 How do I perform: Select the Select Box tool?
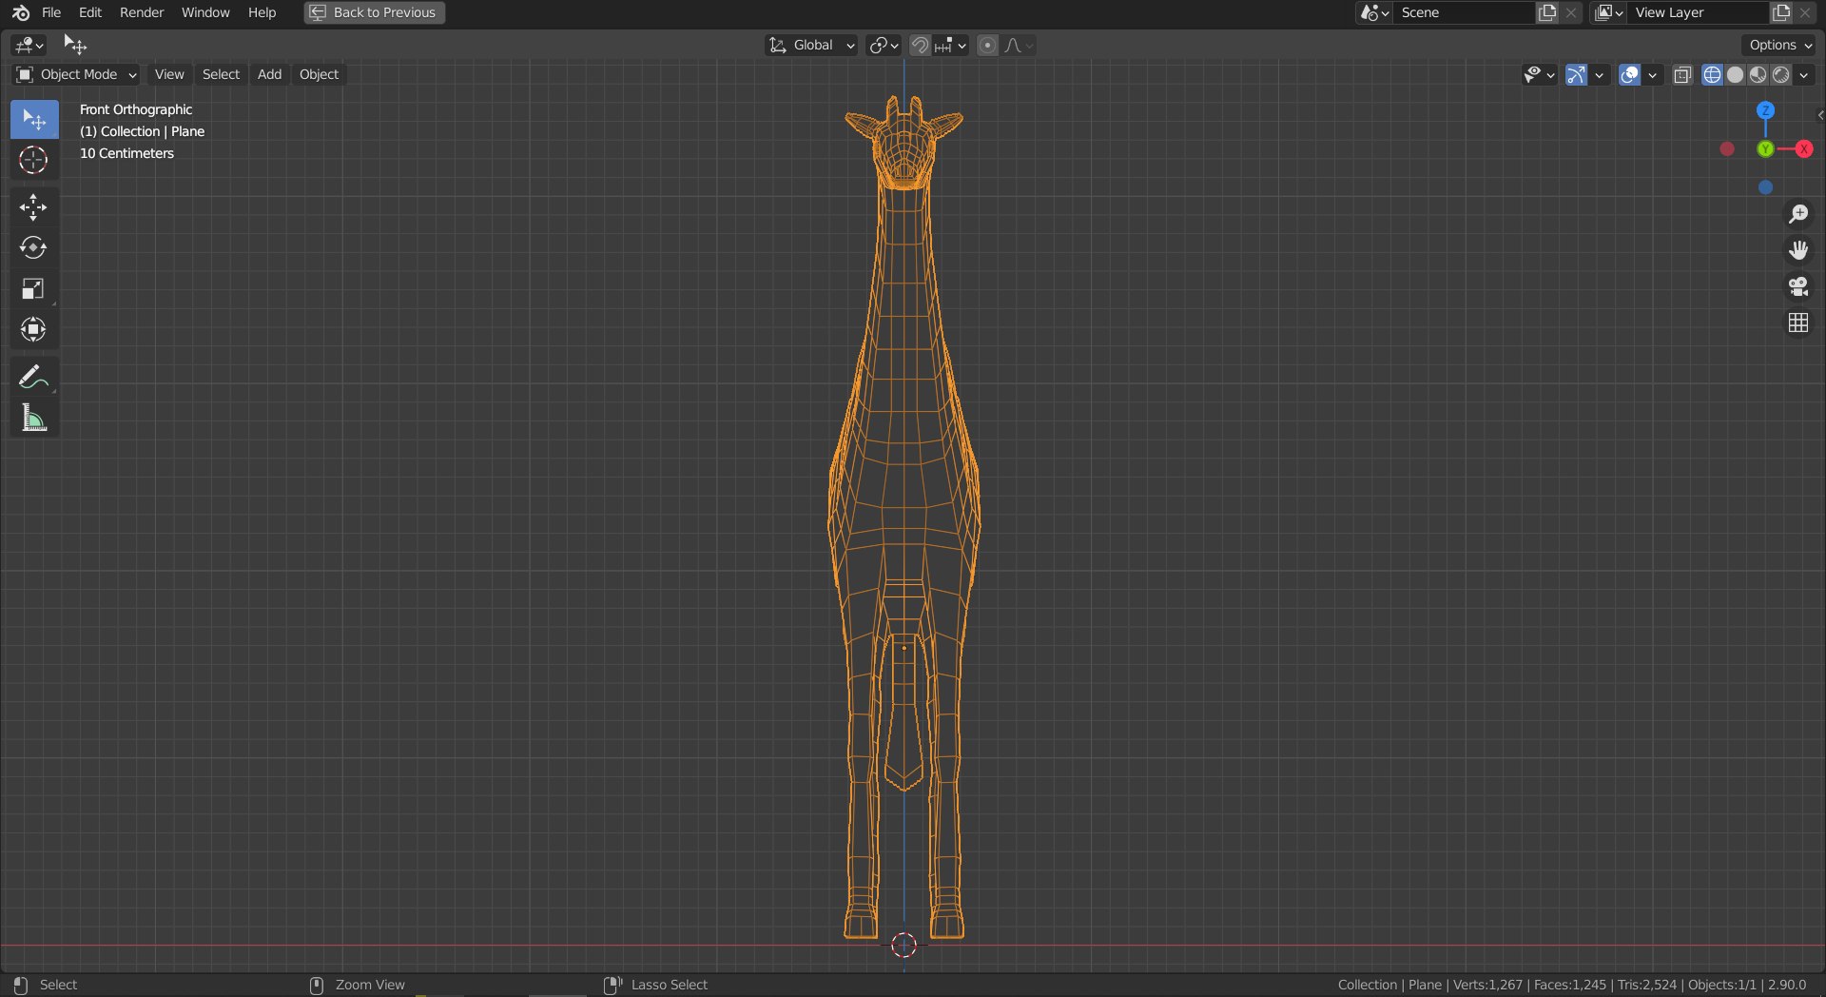[34, 120]
